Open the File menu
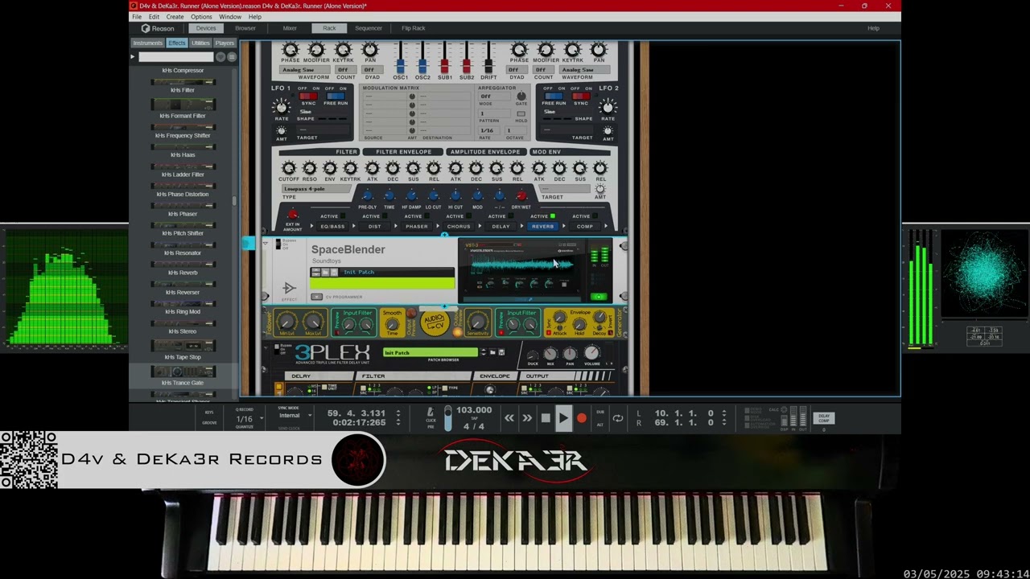 click(x=137, y=17)
